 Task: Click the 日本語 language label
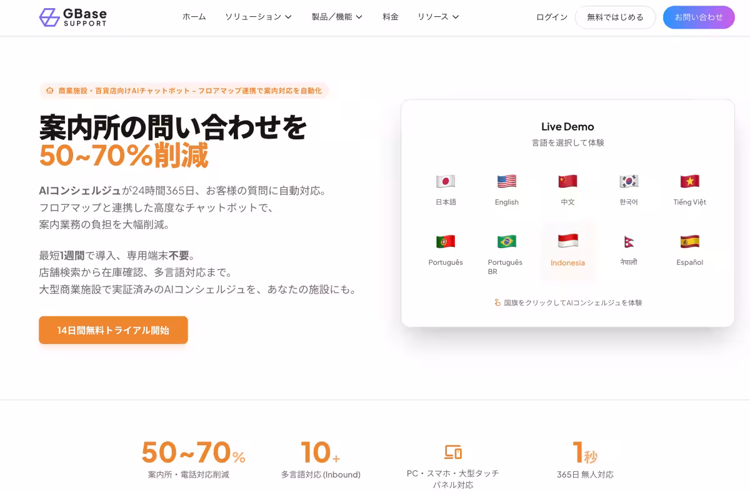click(x=446, y=202)
